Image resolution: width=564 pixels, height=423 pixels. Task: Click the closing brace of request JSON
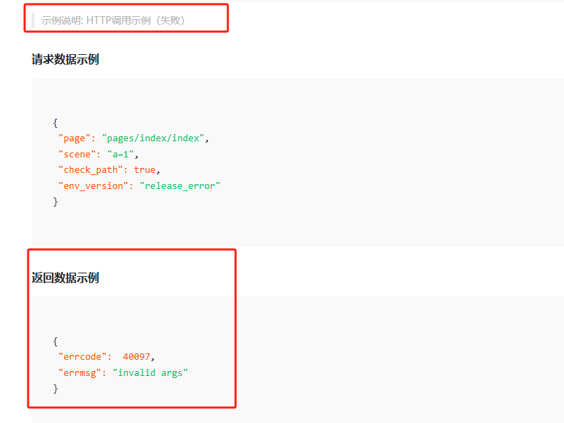[56, 202]
